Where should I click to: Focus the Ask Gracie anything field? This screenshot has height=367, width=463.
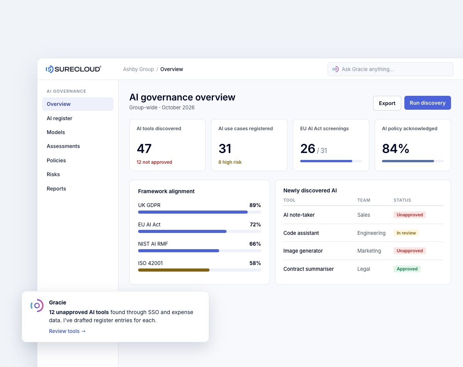(390, 69)
